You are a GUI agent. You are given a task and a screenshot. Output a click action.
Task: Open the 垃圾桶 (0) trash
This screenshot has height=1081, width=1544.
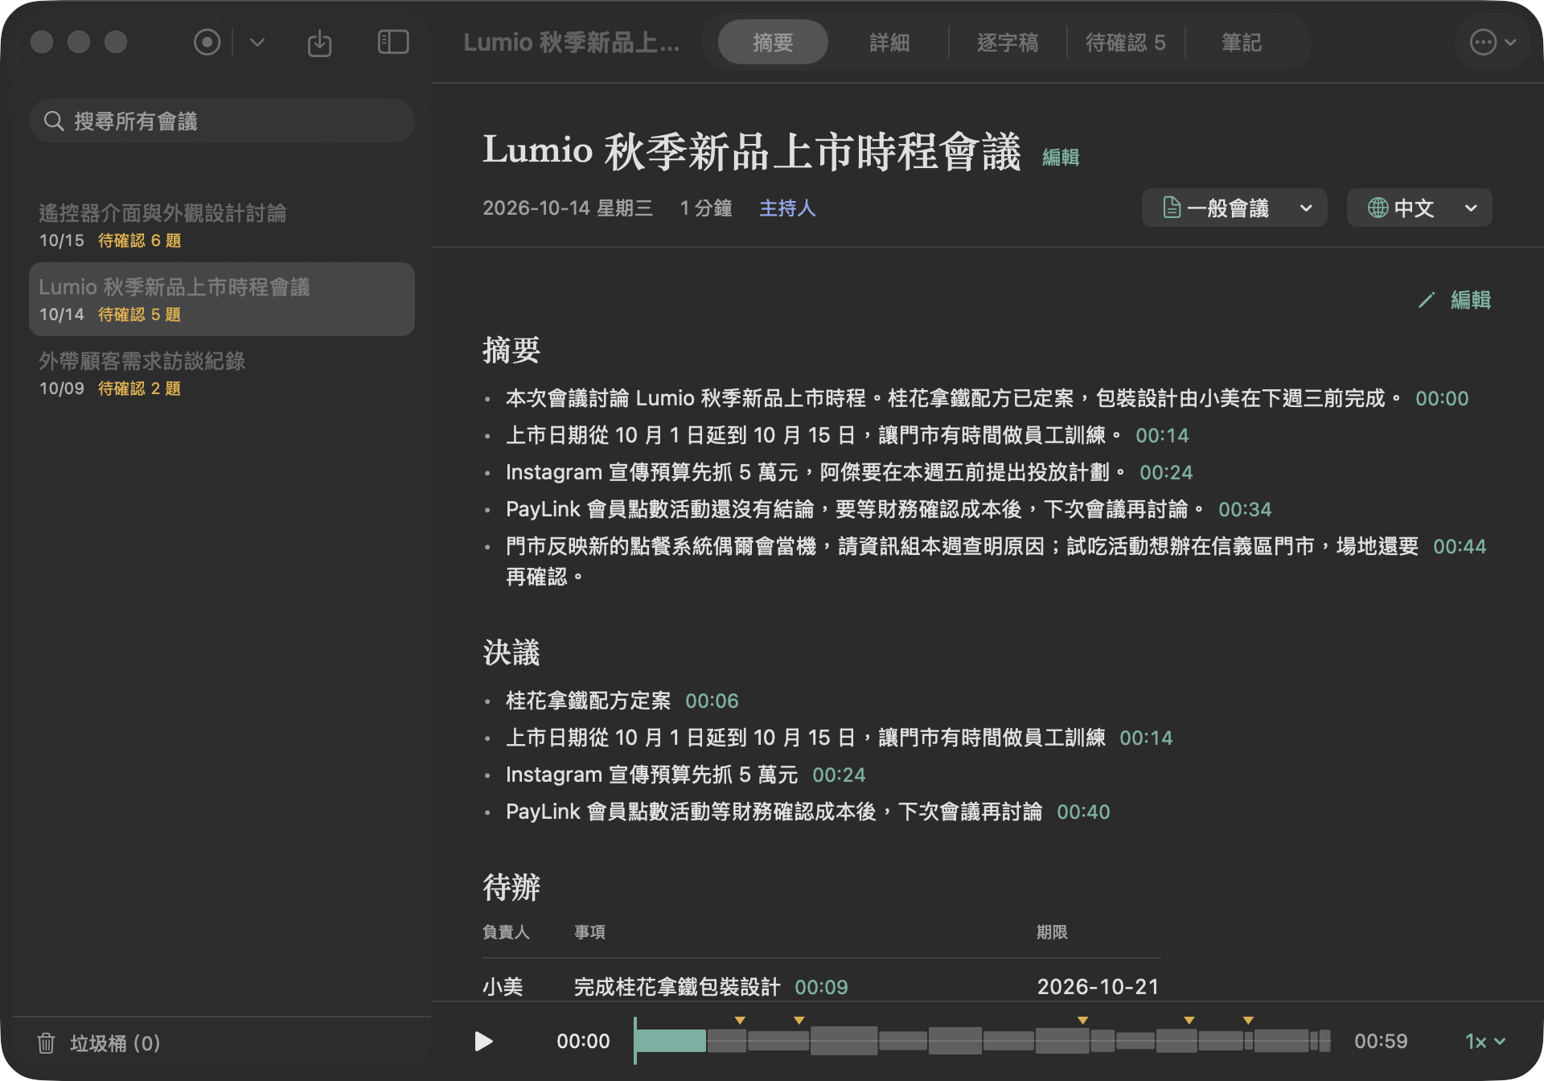click(99, 1043)
